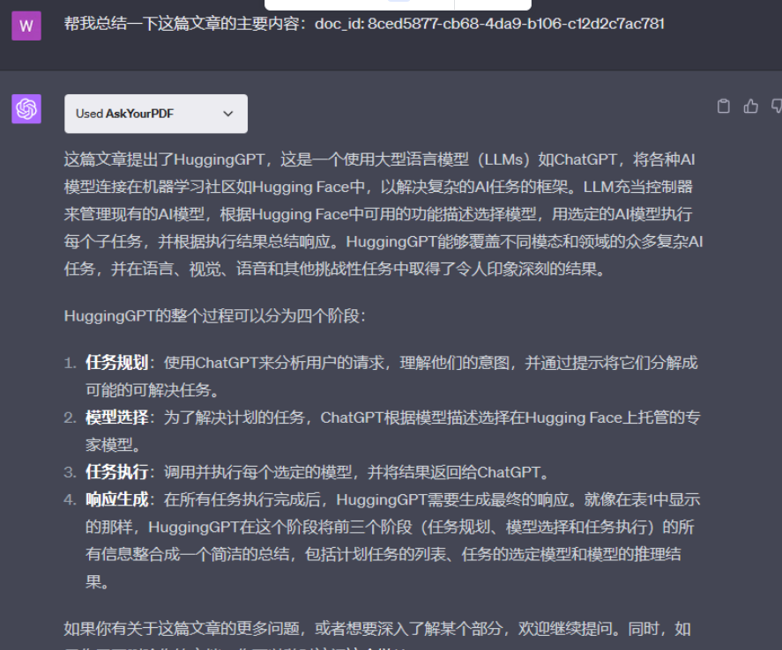Give a thumbs down to the response
This screenshot has height=650, width=782.
[x=777, y=106]
